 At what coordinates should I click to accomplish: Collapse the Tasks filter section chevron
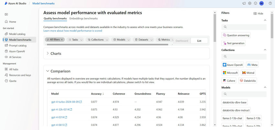coord(265,20)
